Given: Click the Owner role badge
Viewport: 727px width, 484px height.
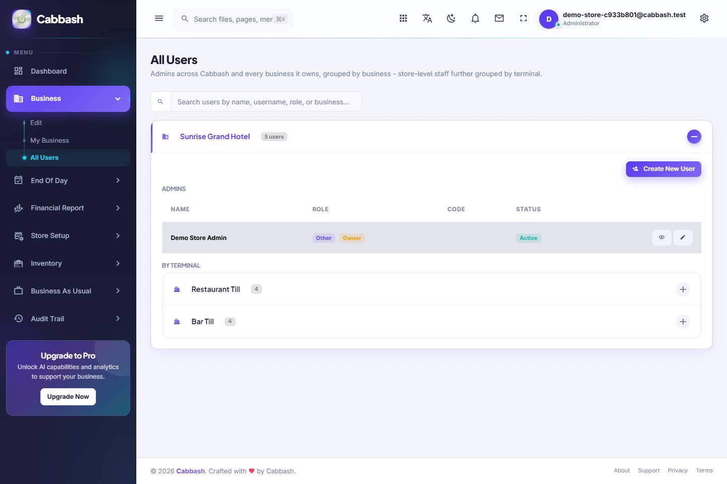Looking at the screenshot, I should pyautogui.click(x=352, y=238).
